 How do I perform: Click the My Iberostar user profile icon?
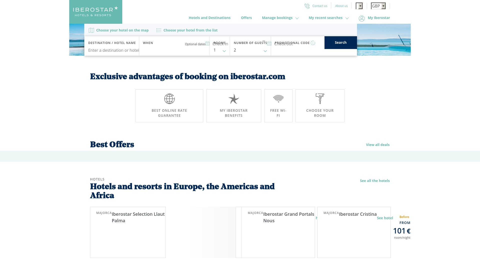(362, 18)
